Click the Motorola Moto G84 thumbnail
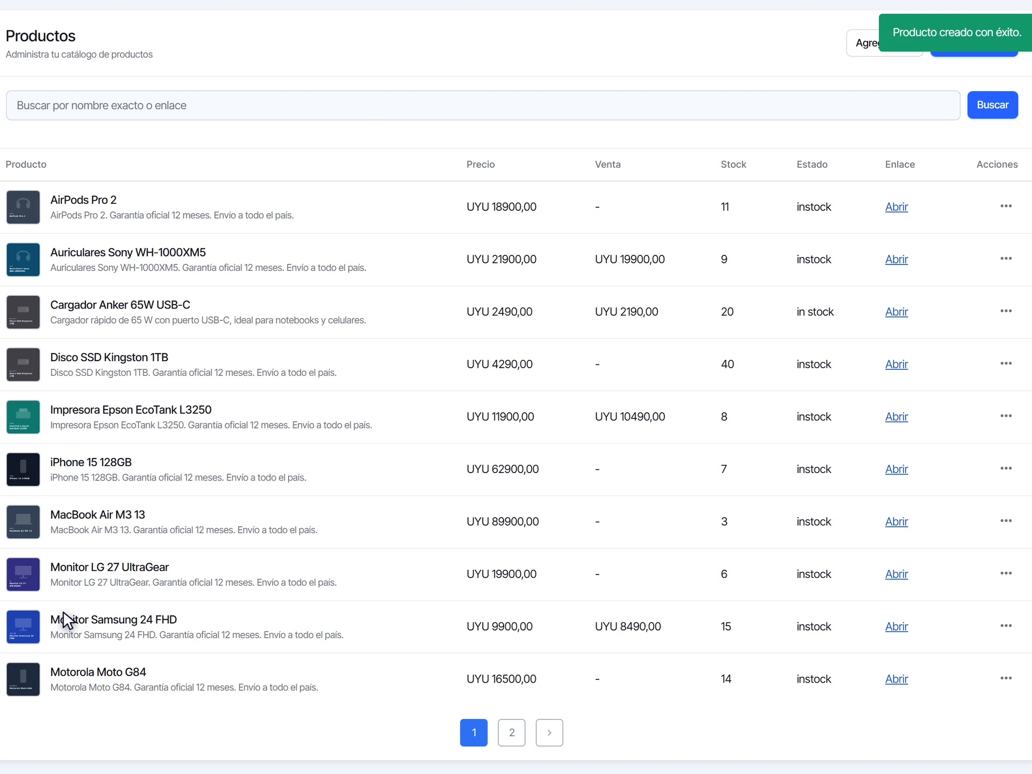1032x774 pixels. [23, 679]
